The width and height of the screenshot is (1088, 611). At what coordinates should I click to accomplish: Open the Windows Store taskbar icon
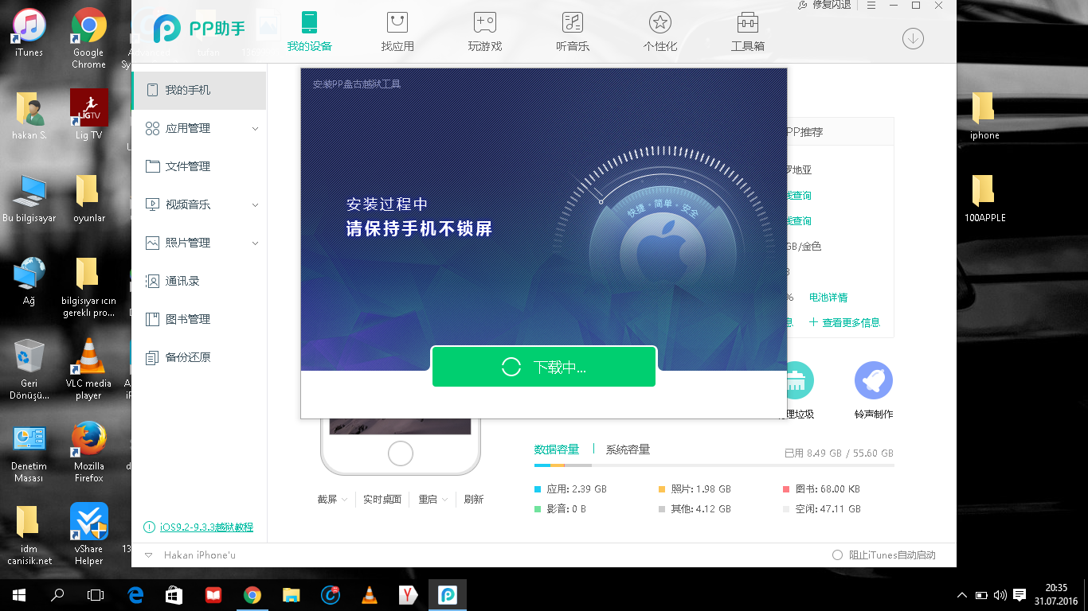tap(174, 594)
